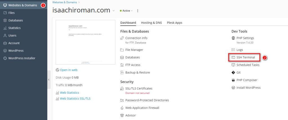This screenshot has height=120, width=288.
Task: Open SSL/TLS Certificates
Action: tap(139, 88)
